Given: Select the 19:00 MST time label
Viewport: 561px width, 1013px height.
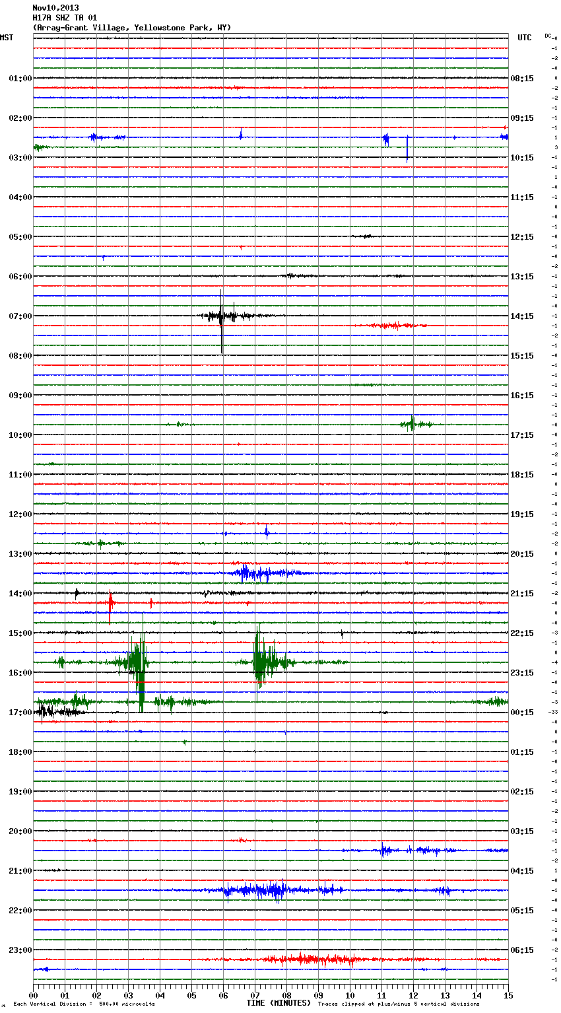Looking at the screenshot, I should pos(20,792).
